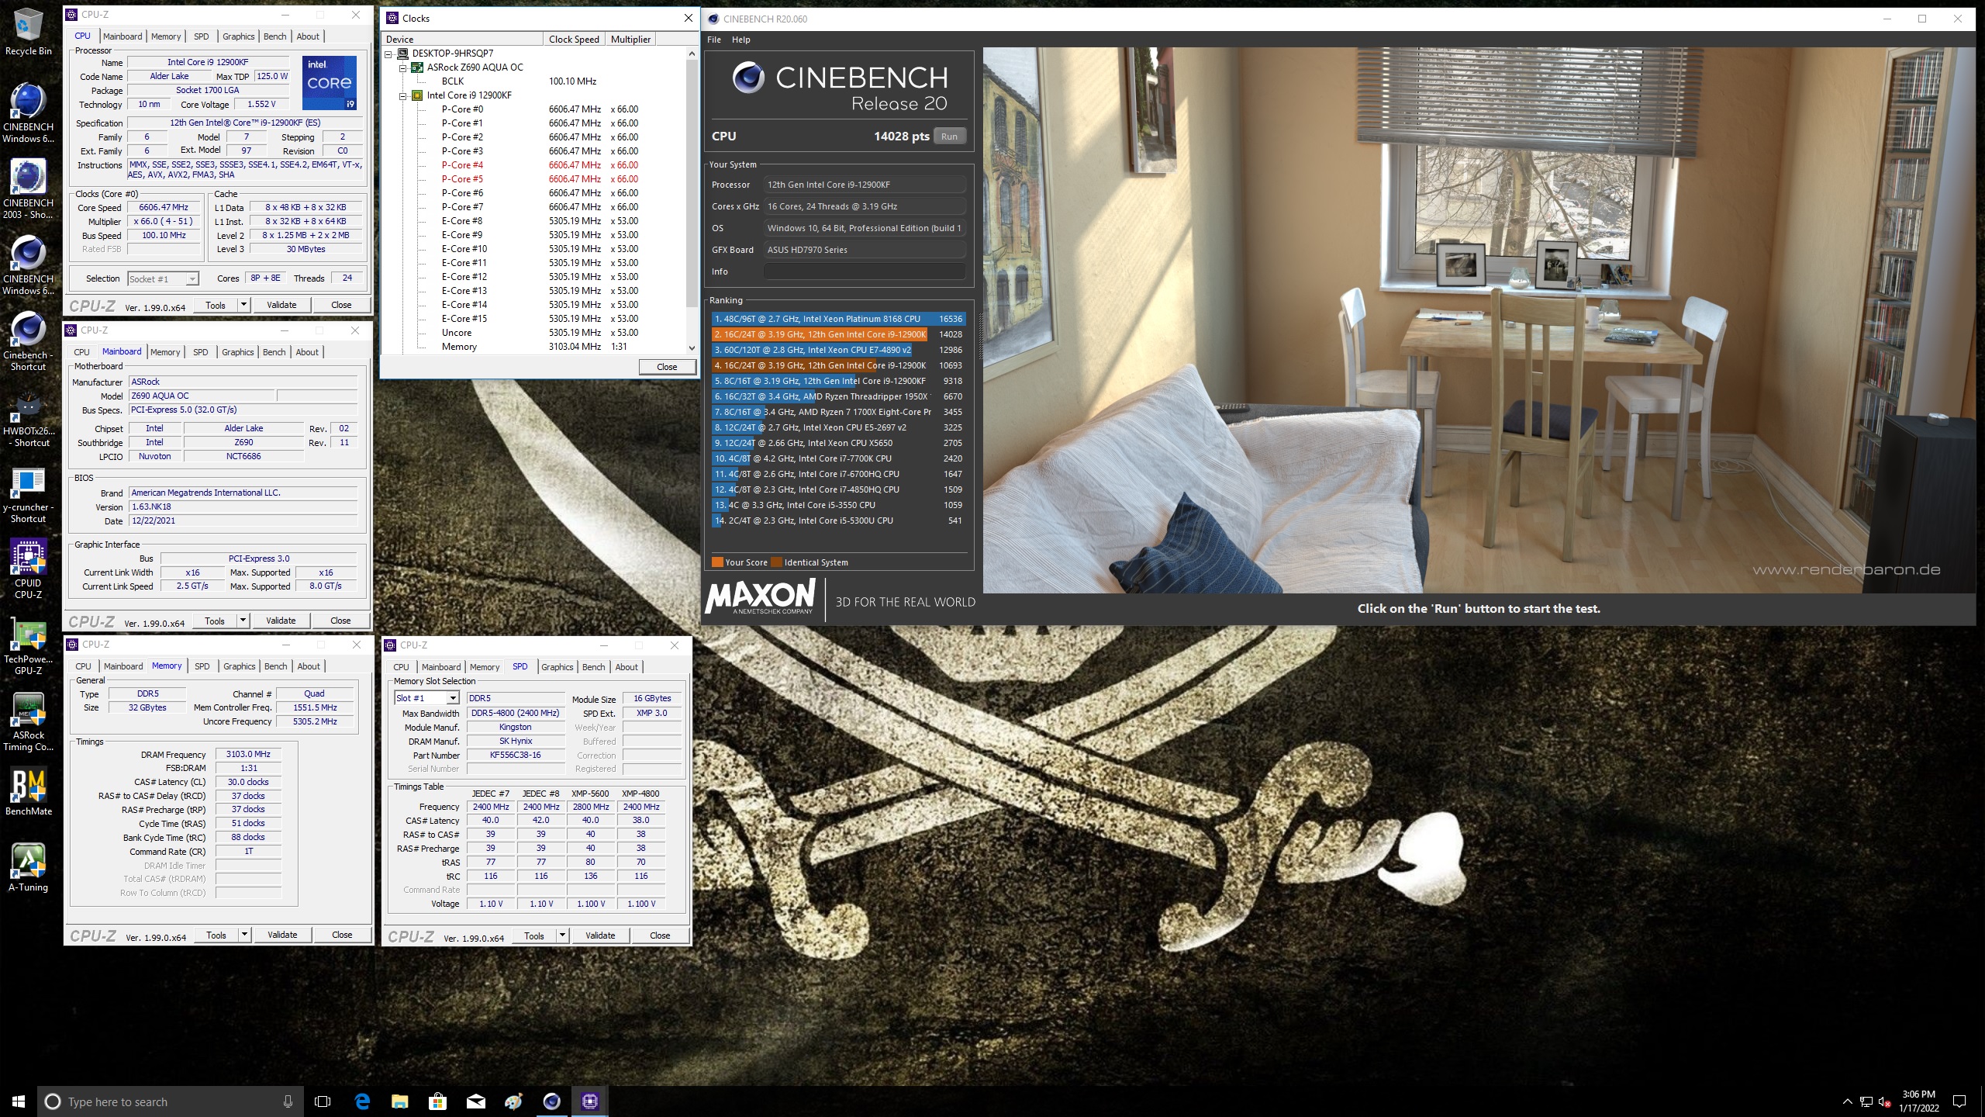Click the Multiplier column header in Clocks
The height and width of the screenshot is (1117, 1985).
click(630, 40)
